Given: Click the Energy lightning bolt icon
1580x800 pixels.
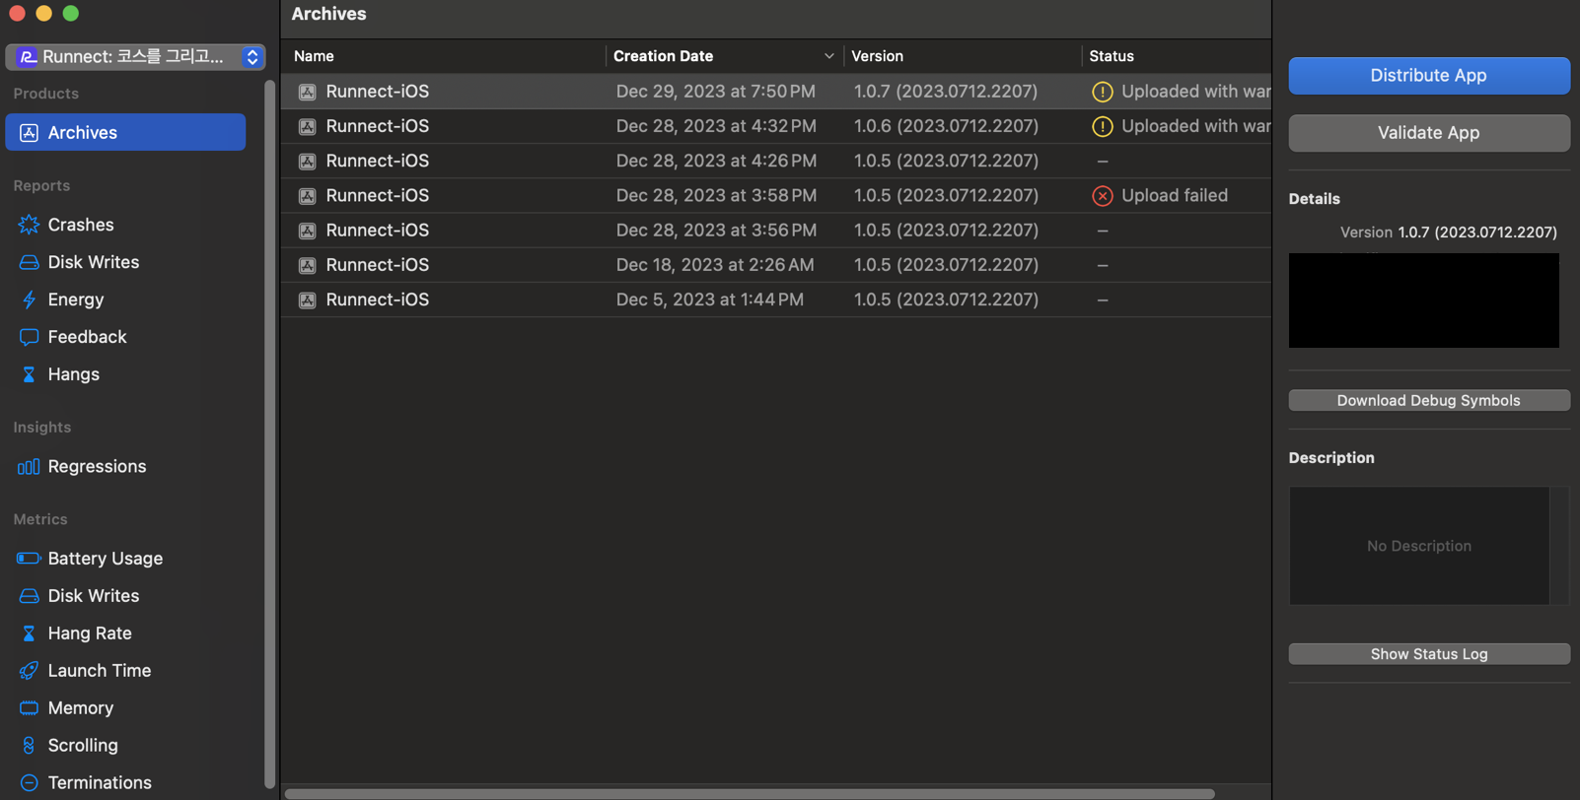Looking at the screenshot, I should 29,300.
